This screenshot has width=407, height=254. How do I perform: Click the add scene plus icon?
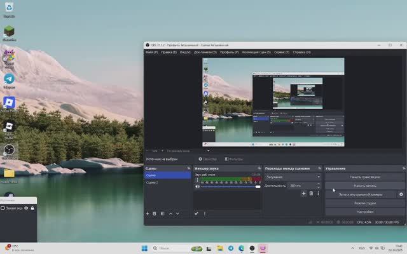pyautogui.click(x=147, y=213)
